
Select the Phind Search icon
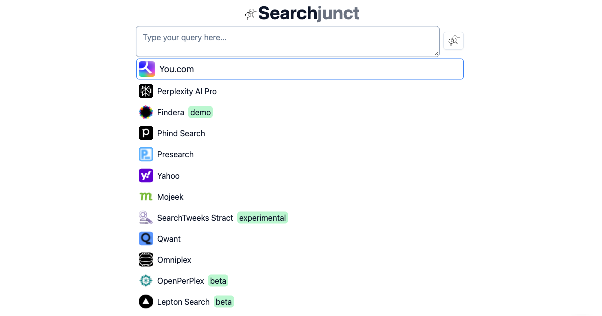(145, 133)
